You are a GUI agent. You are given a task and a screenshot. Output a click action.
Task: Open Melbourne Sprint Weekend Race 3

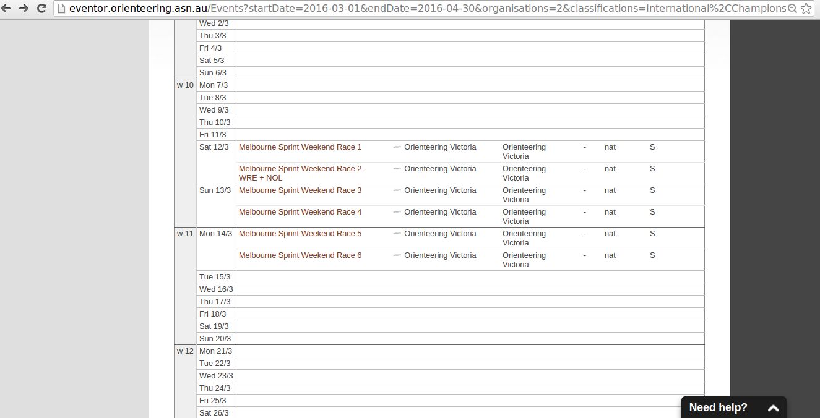click(300, 190)
